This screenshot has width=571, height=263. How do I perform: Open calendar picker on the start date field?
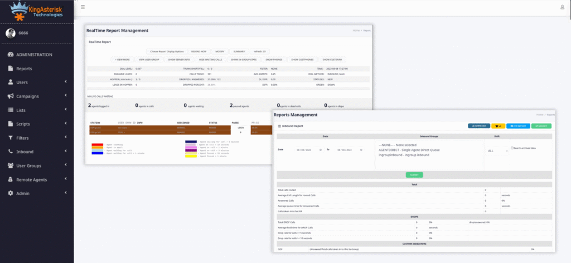[x=320, y=150]
